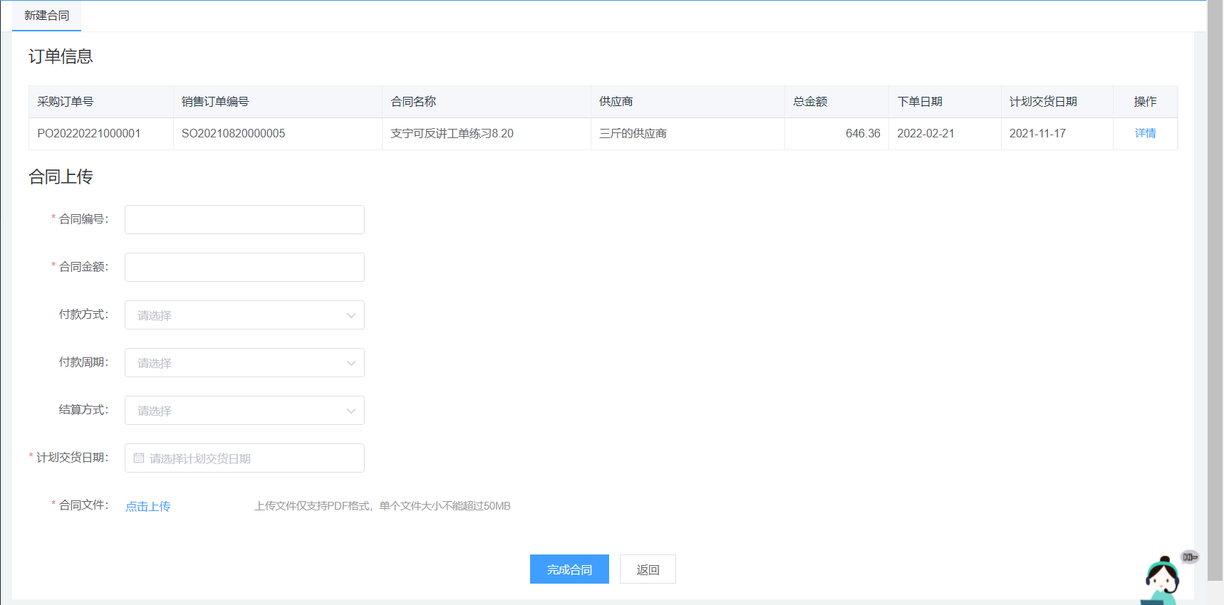Select sales order cell SO20210820000005

click(234, 133)
